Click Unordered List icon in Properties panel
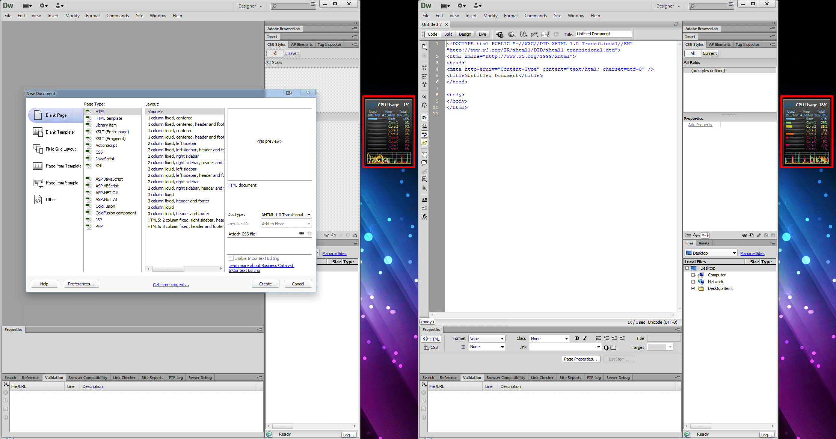836x439 pixels. pyautogui.click(x=598, y=338)
